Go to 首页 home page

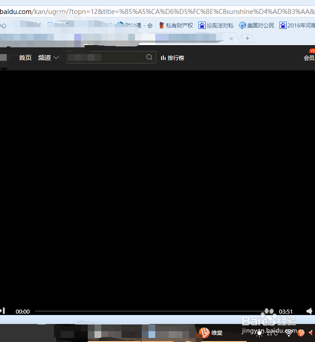tap(25, 58)
